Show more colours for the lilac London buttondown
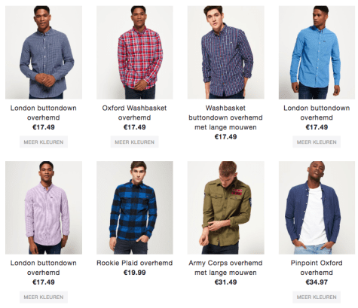This screenshot has width=358, height=308. point(44,297)
